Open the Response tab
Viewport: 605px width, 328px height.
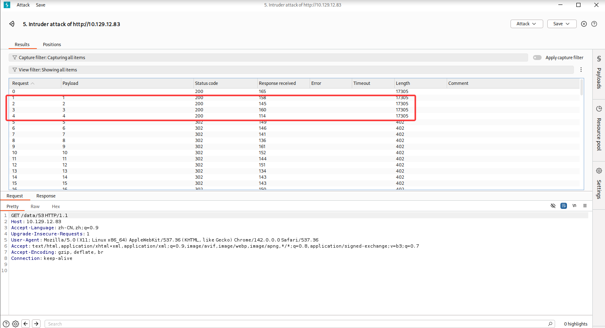pos(46,196)
